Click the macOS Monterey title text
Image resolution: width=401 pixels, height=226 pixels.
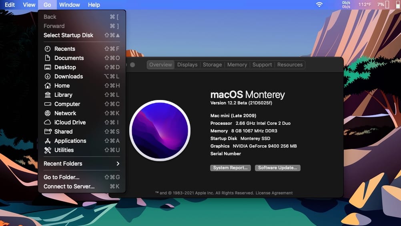247,94
